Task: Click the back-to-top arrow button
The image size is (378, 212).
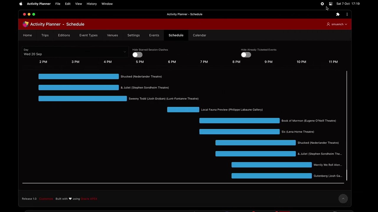Action: coord(343,199)
